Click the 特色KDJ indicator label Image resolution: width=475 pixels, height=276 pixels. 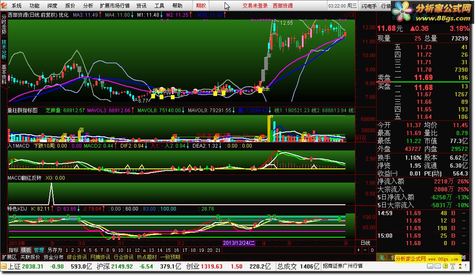click(17, 209)
